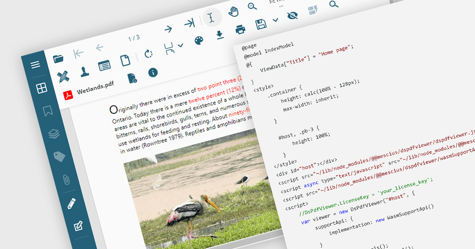Click the page display mode icon
The image size is (475, 249).
pos(169,48)
